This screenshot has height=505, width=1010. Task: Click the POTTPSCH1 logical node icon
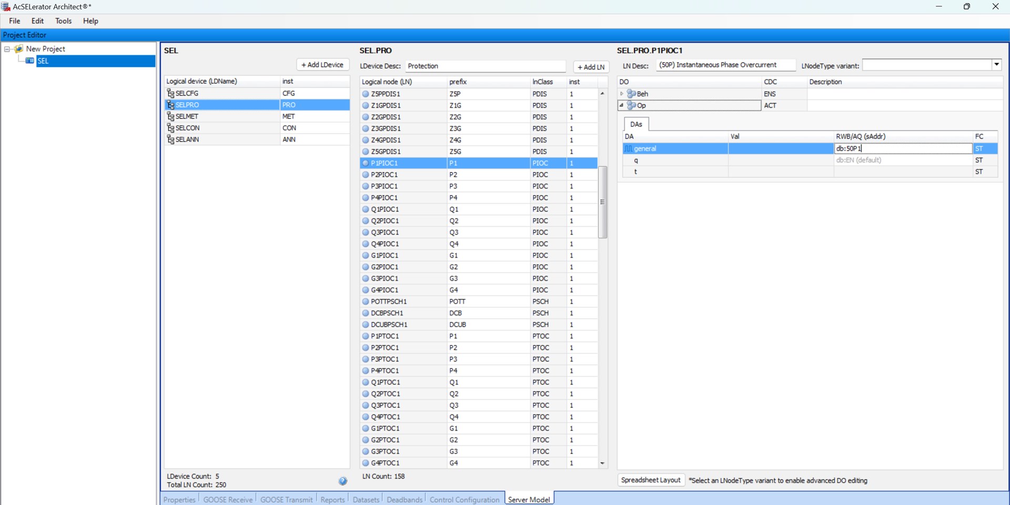click(x=366, y=302)
